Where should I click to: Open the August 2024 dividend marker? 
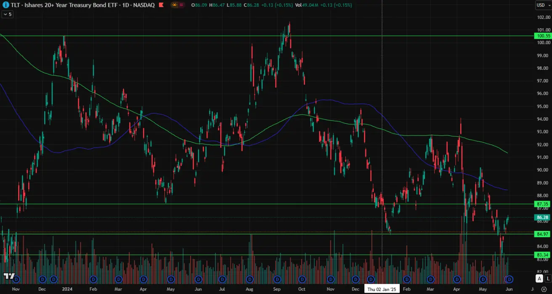(x=250, y=278)
